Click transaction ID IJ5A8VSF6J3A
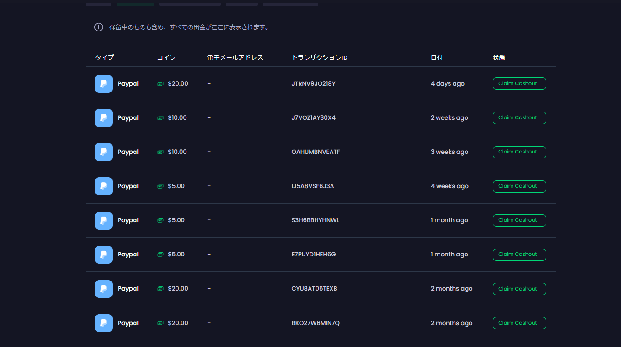 pos(312,186)
